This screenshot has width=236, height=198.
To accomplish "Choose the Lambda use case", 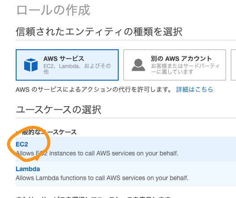I will [x=28, y=169].
